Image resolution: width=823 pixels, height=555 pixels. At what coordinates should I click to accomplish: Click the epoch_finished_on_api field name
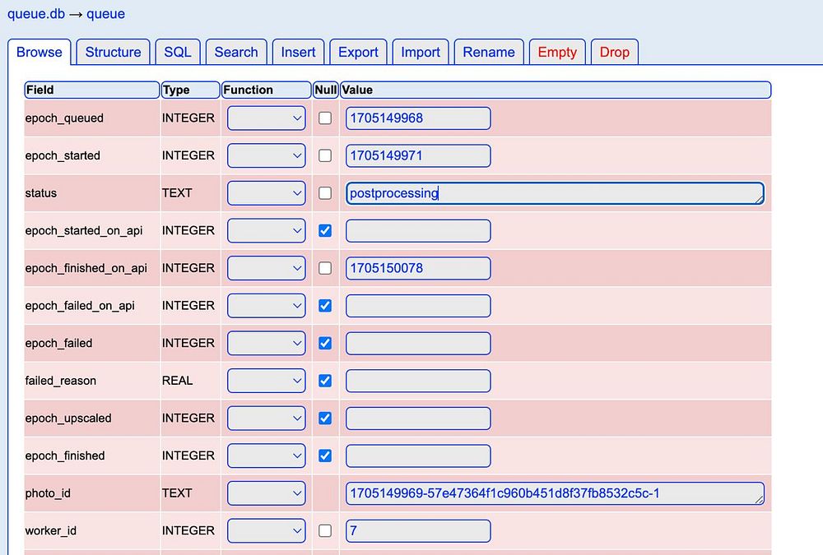(86, 268)
